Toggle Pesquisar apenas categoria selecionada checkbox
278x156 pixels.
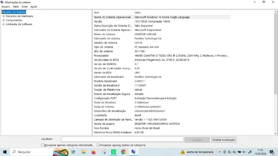point(43,145)
